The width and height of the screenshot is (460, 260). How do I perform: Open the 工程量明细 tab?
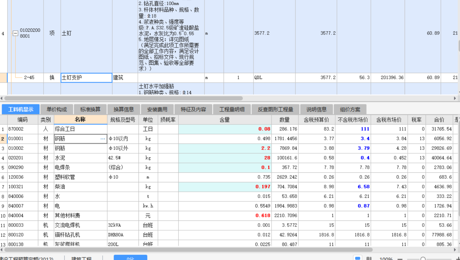click(230, 109)
